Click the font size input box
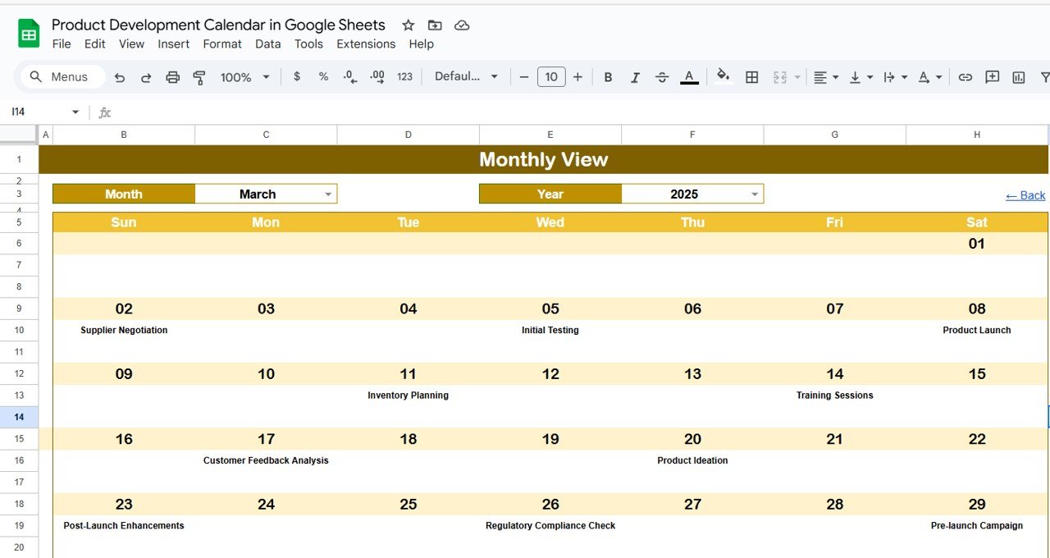 [x=551, y=77]
